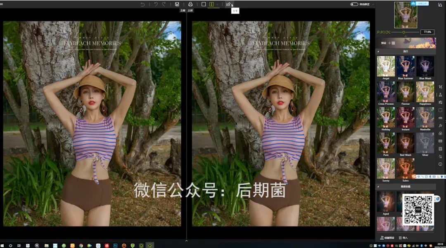Click the blue cloud upload button

pyautogui.click(x=420, y=3)
